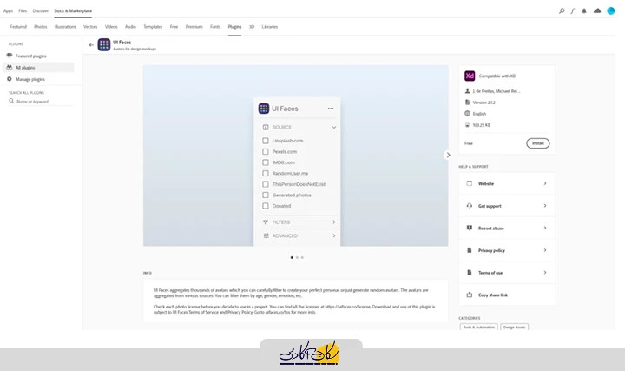Image resolution: width=625 pixels, height=371 pixels.
Task: Collapse the SOURCE section chevron
Action: (x=333, y=128)
